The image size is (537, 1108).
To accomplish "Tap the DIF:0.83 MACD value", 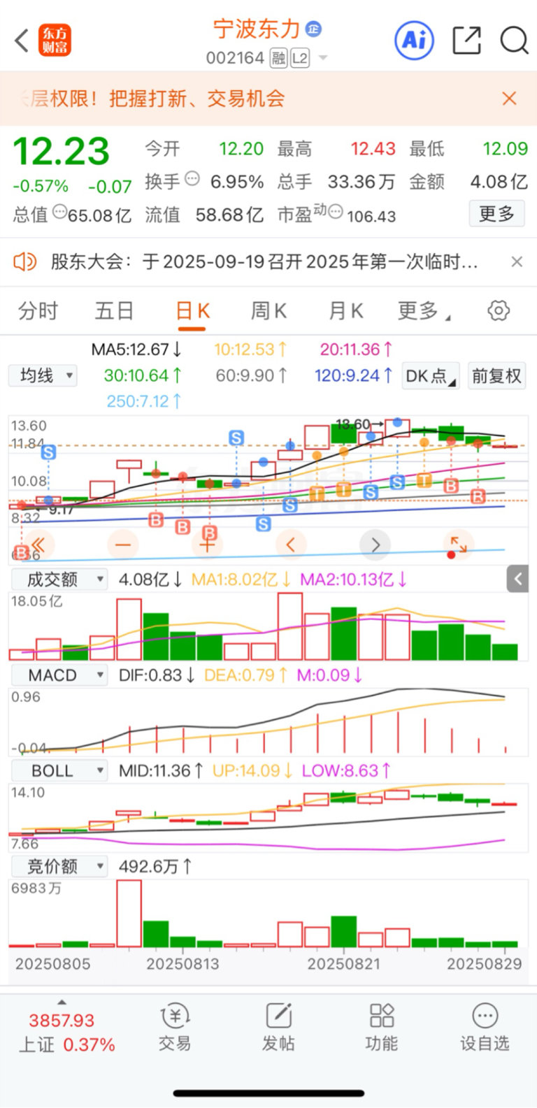I will coord(156,675).
